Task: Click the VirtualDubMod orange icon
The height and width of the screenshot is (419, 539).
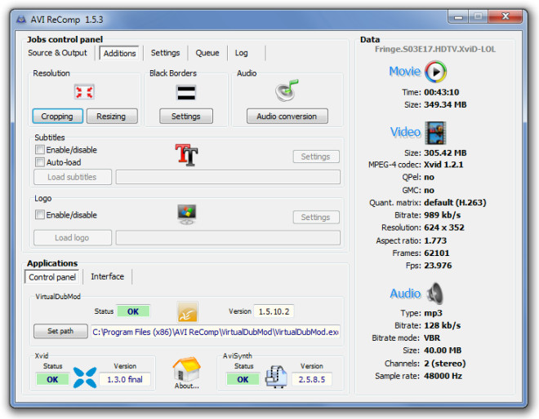Action: (x=187, y=311)
